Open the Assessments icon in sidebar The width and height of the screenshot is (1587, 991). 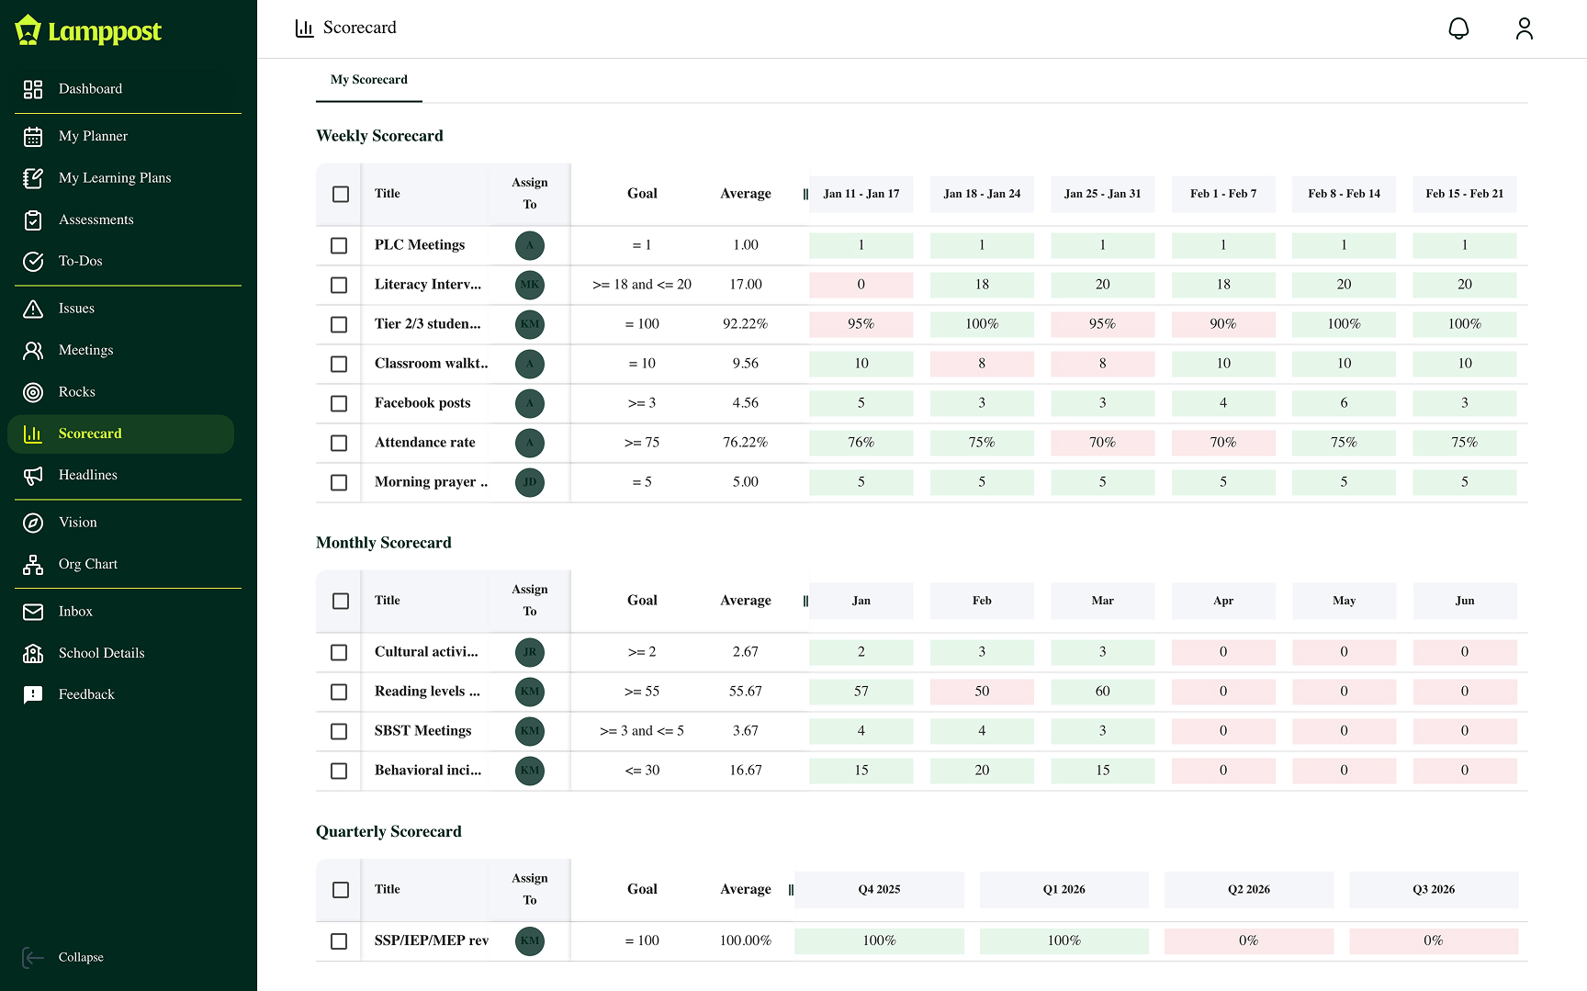coord(34,220)
